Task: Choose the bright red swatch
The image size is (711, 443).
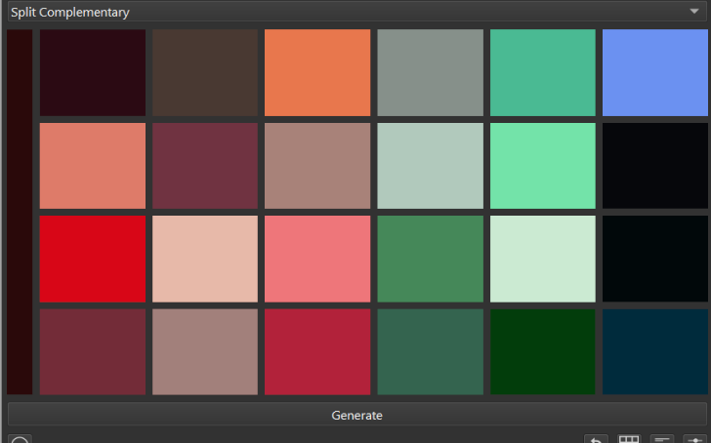Action: click(x=93, y=259)
